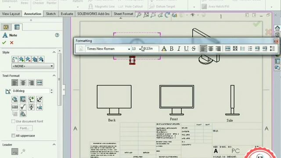Lock/unlock note icon in Text Format
The image size is (281, 158).
tap(40, 99)
